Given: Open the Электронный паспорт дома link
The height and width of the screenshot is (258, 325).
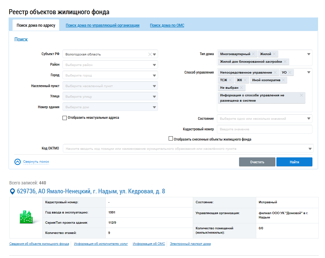Looking at the screenshot, I should pyautogui.click(x=190, y=244).
